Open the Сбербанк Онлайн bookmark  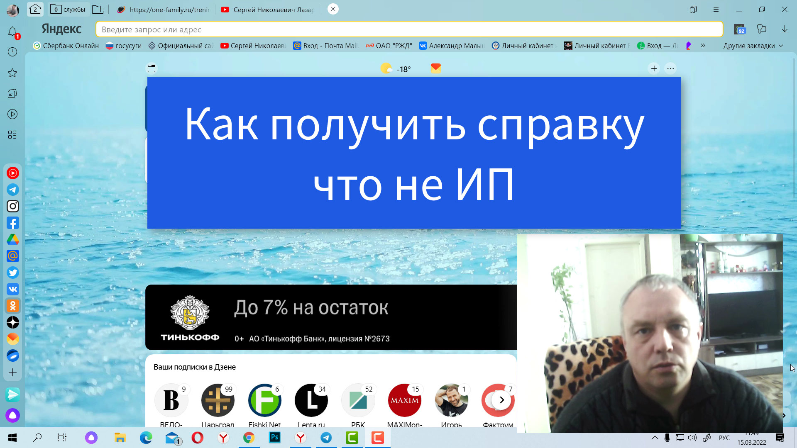66,46
